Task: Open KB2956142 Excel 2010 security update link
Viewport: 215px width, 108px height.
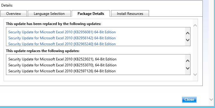Action: 62,38
